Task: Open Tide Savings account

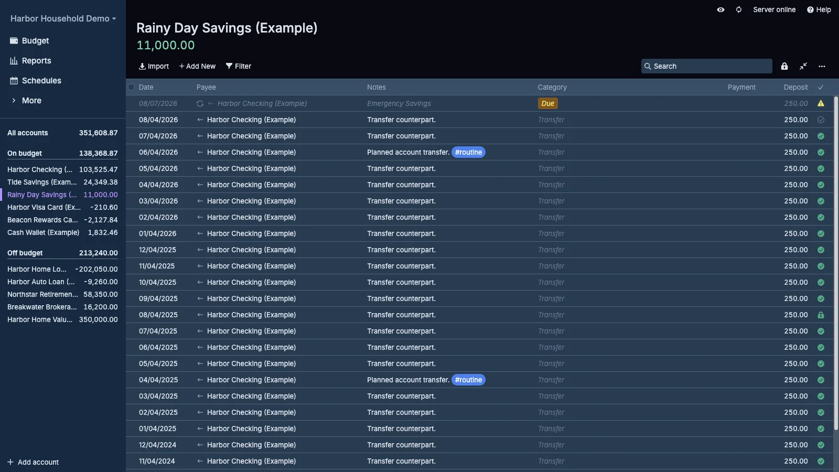Action: pos(62,182)
